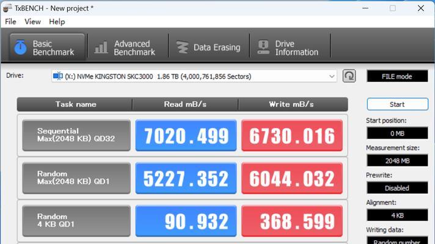The height and width of the screenshot is (244, 435).
Task: Click the Prewrite: label
Action: coord(379,175)
